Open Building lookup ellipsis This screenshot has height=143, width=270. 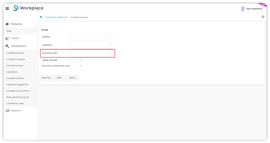pyautogui.click(x=110, y=36)
